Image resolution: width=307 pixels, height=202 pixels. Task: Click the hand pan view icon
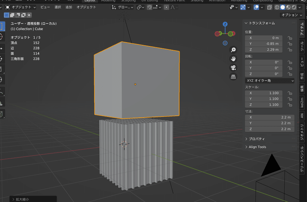(x=233, y=59)
